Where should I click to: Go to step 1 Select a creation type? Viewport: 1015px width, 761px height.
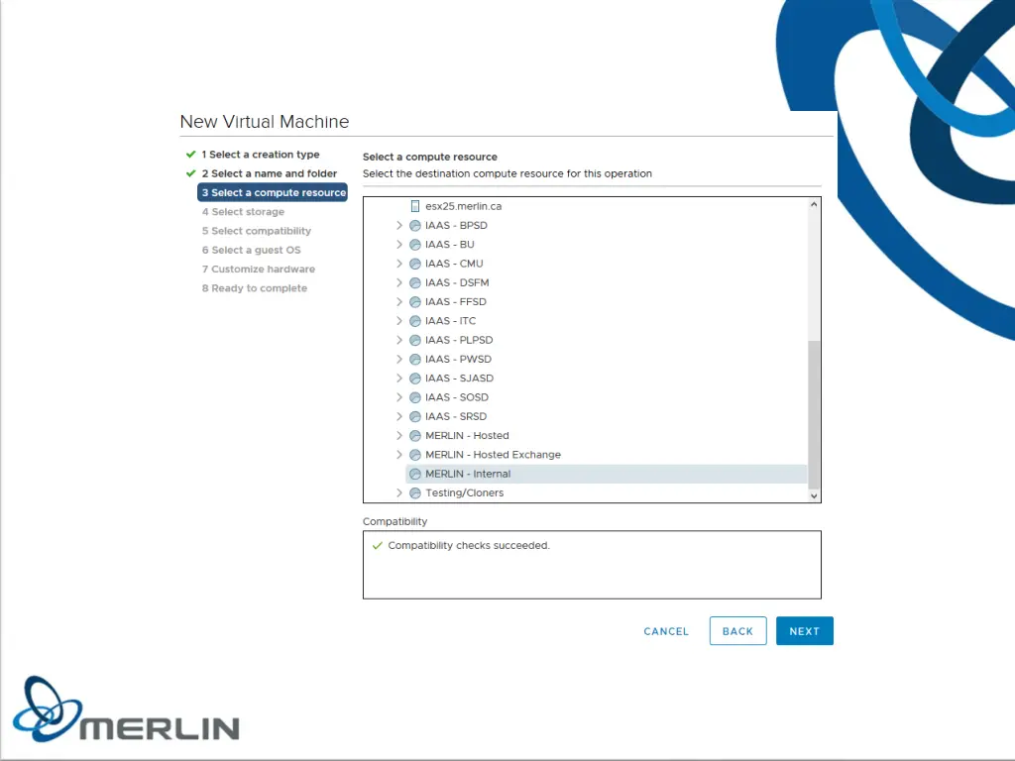(x=261, y=155)
